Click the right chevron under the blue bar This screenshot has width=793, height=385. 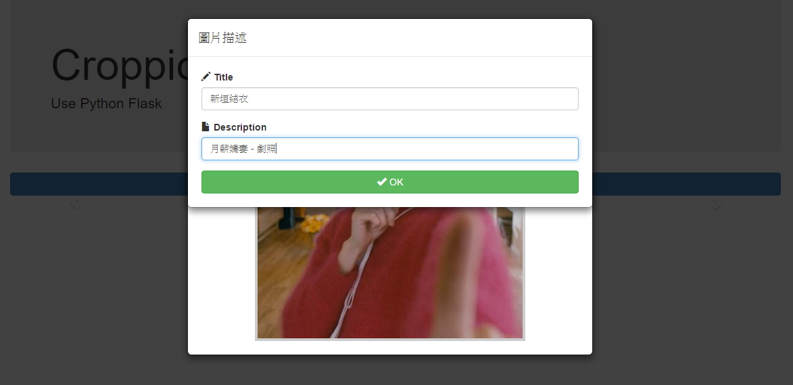pyautogui.click(x=717, y=204)
